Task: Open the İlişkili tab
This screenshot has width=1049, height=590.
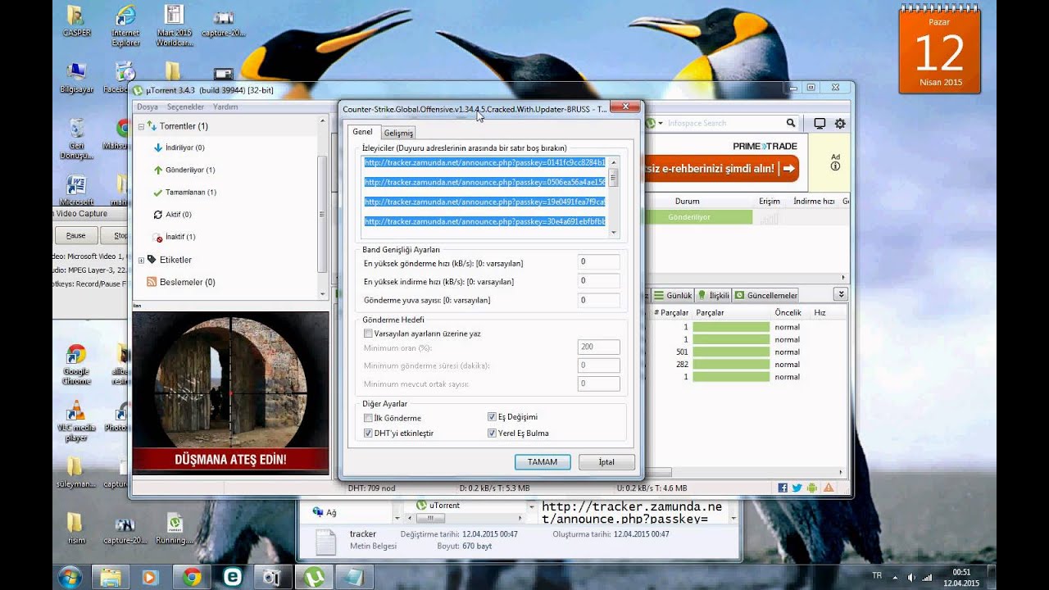Action: (x=714, y=295)
